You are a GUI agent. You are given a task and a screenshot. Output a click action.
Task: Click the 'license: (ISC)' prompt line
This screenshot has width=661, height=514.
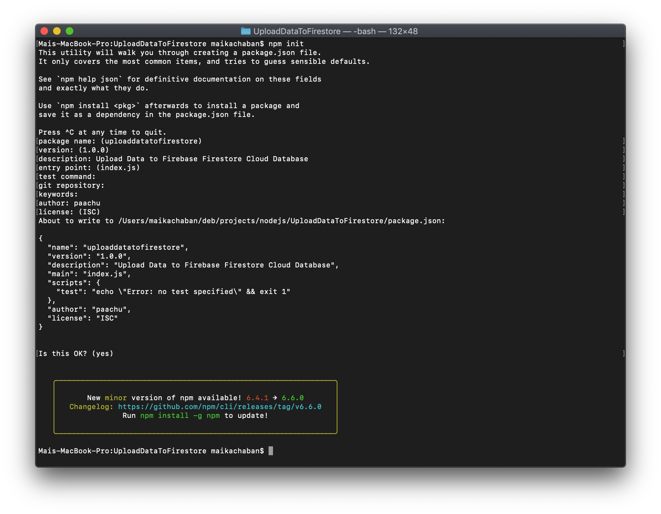pos(69,212)
